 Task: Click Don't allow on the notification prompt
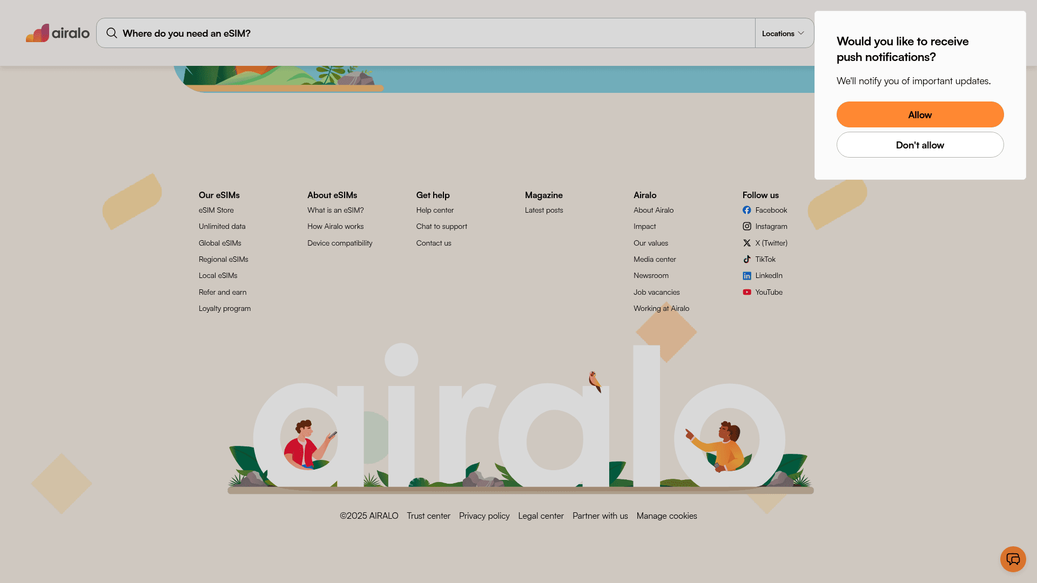click(x=920, y=145)
